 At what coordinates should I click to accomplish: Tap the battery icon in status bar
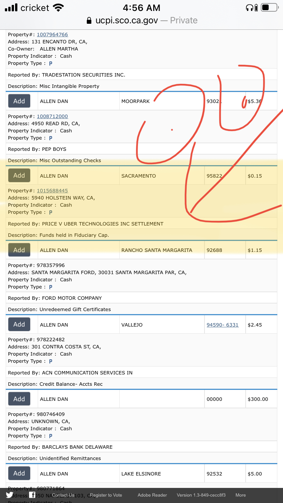click(269, 7)
